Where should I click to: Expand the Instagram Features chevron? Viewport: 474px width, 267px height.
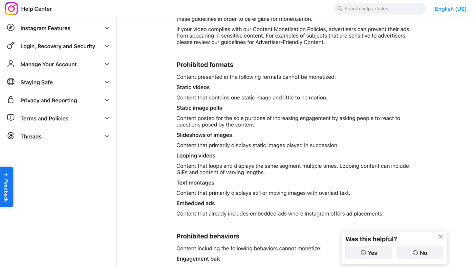pyautogui.click(x=107, y=28)
